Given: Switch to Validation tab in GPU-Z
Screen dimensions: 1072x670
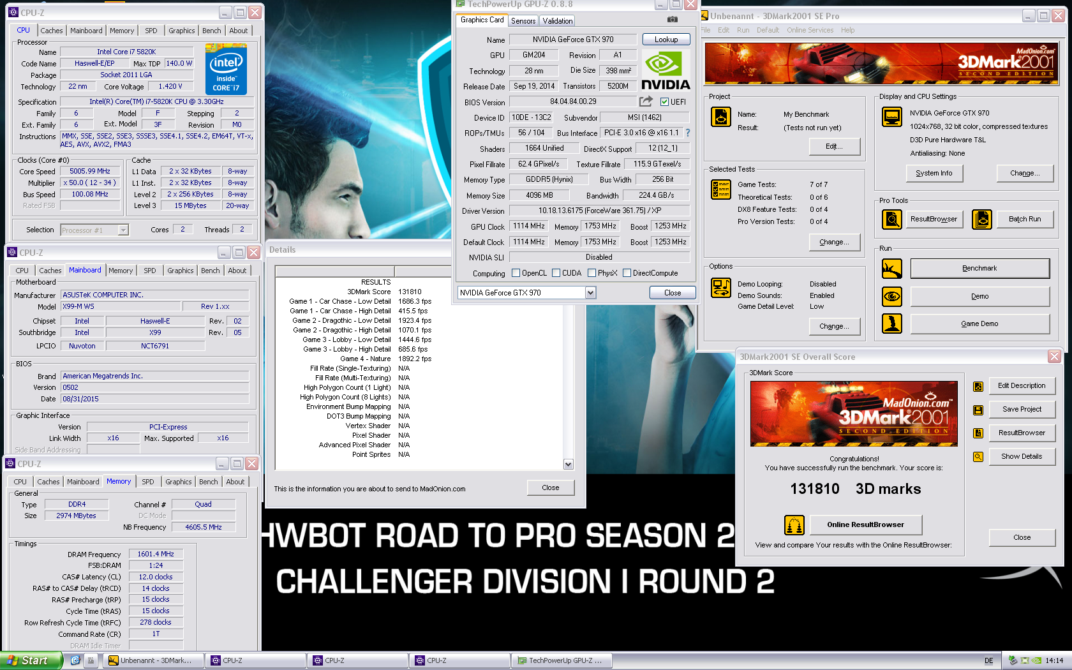Looking at the screenshot, I should click(558, 21).
